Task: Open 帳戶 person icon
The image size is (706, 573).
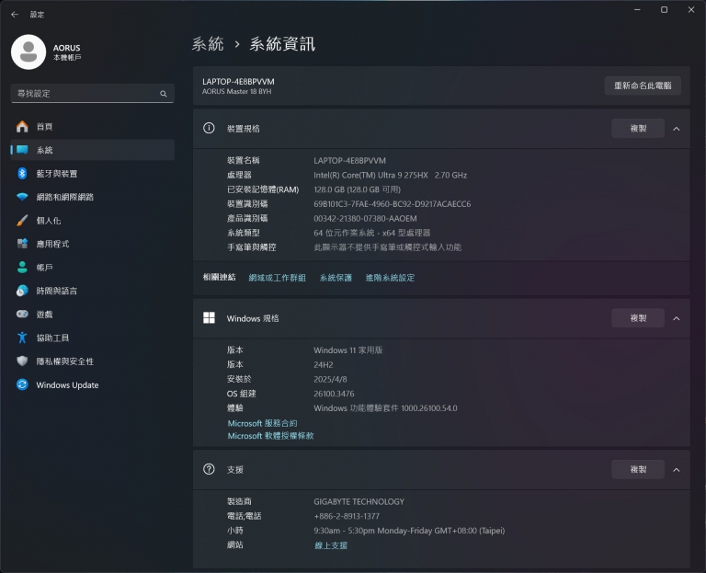Action: coord(22,267)
